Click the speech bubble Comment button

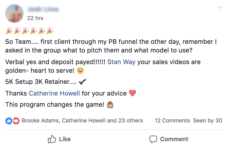coord(169,139)
